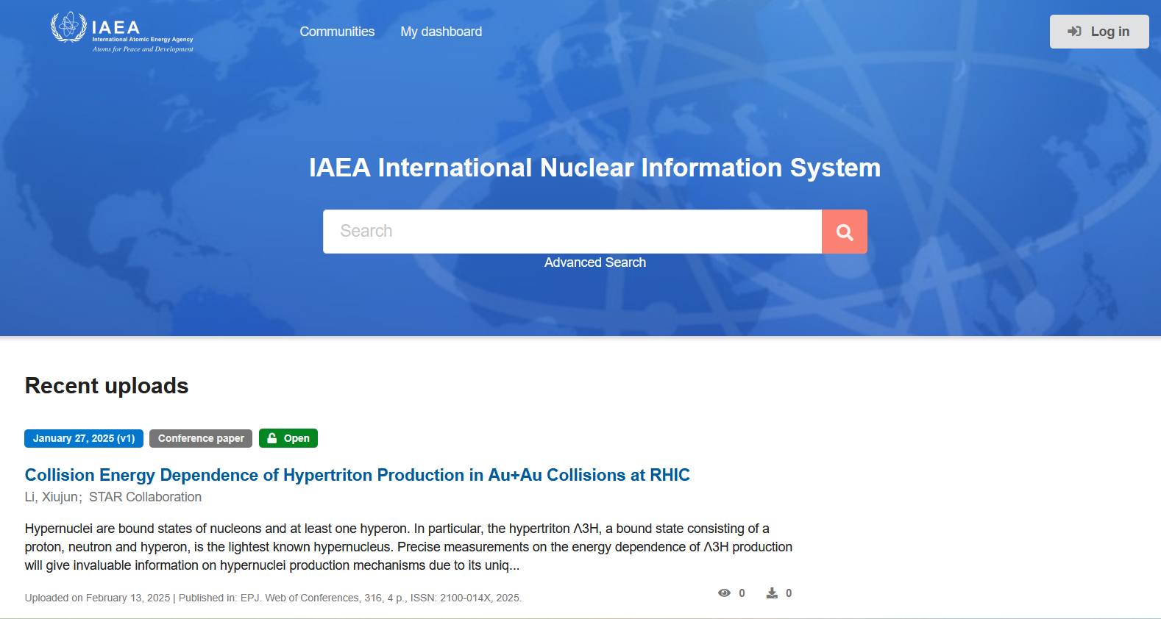This screenshot has height=619, width=1161.
Task: Click the January 27, 2025 (v1) badge
Action: click(x=84, y=438)
